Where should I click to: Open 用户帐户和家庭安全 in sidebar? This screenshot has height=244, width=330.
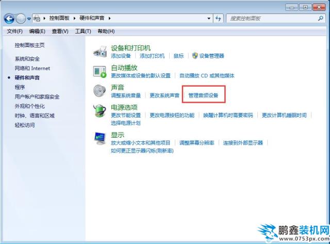pyautogui.click(x=37, y=96)
